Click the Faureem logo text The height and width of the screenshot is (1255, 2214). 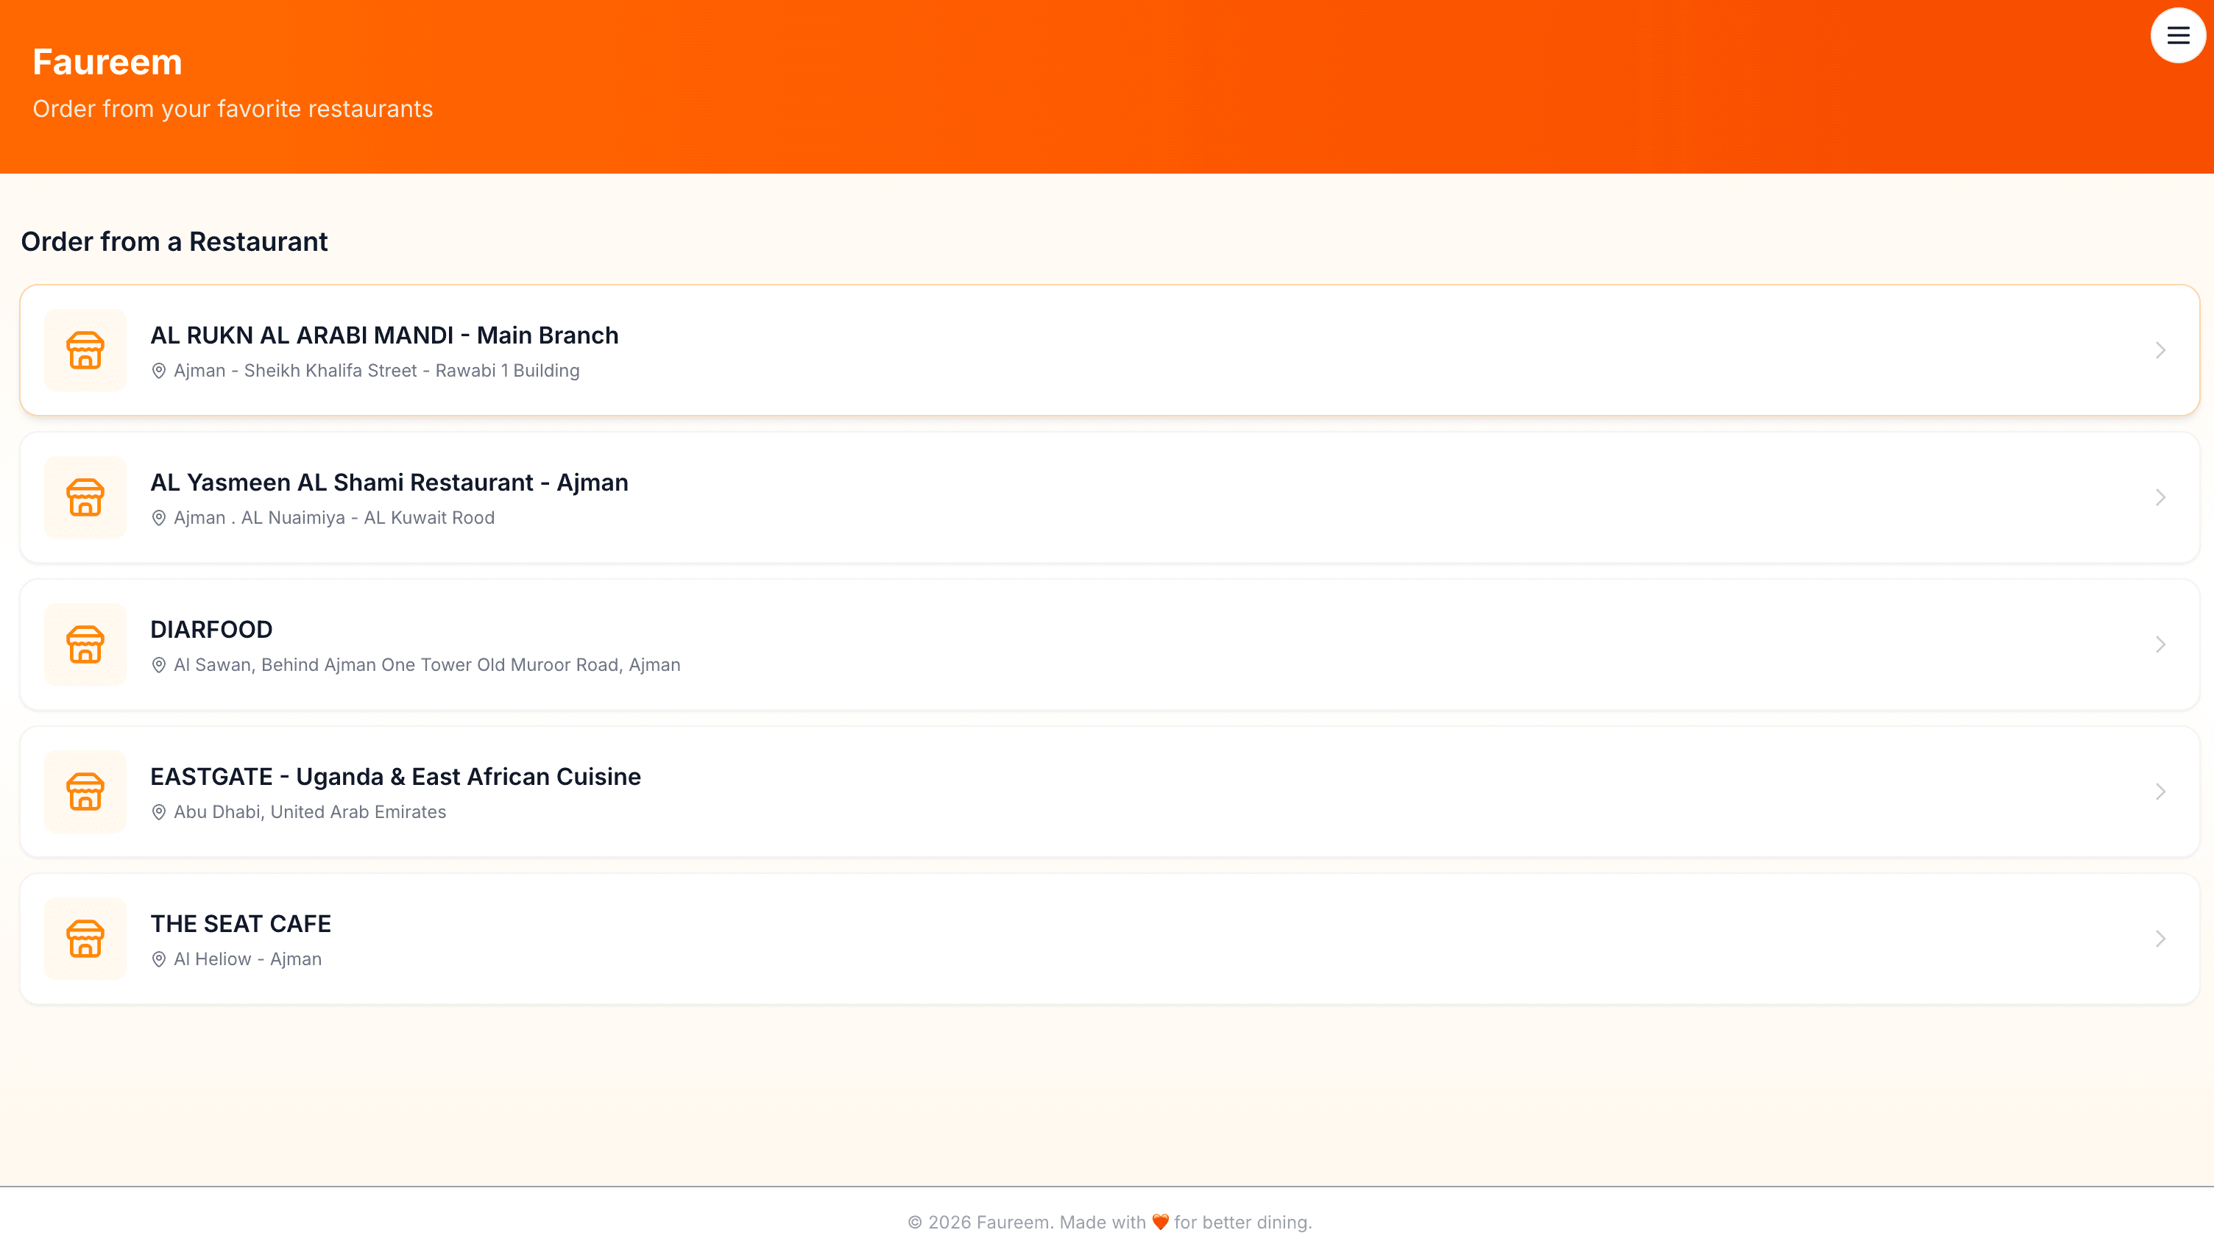107,61
